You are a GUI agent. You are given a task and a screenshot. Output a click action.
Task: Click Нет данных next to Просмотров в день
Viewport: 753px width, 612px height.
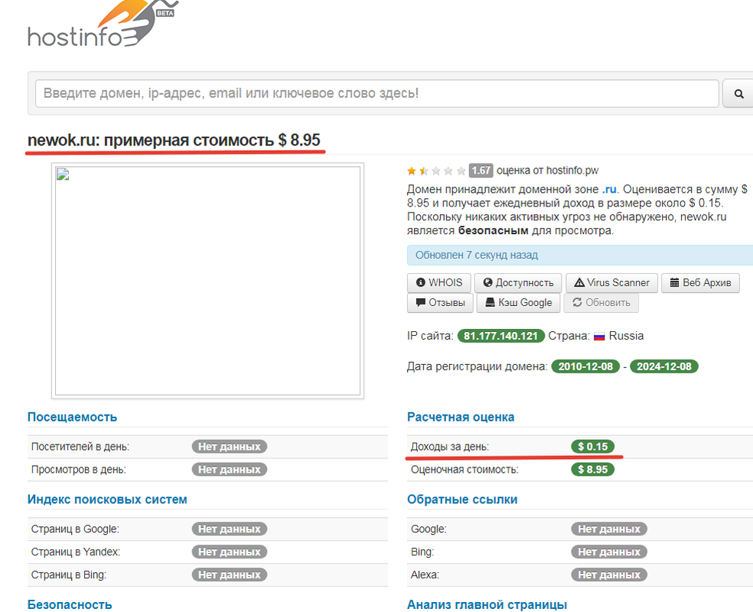pos(230,470)
